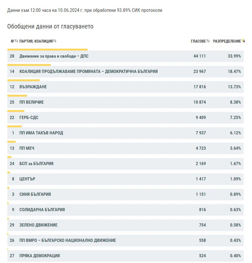Select ПП ИМА ТАКЪВ НАРОД row
252x263 pixels.
tap(126, 133)
